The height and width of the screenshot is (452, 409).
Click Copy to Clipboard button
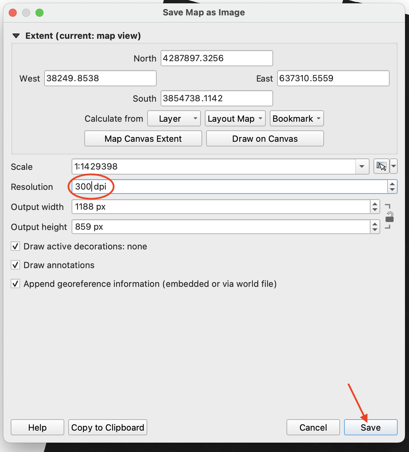(x=108, y=428)
